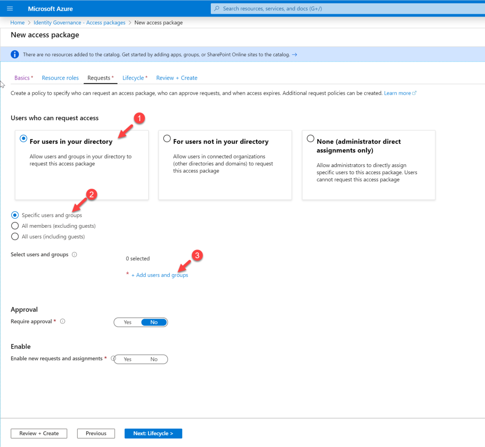Select All users (including guests)

click(15, 236)
